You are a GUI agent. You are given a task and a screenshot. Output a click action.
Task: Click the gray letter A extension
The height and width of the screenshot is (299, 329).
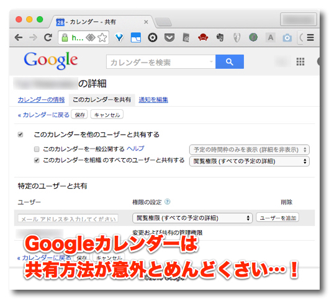(271, 38)
